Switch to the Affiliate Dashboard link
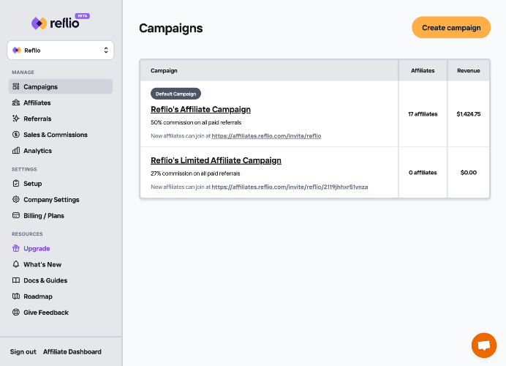The image size is (506, 366). (x=72, y=352)
